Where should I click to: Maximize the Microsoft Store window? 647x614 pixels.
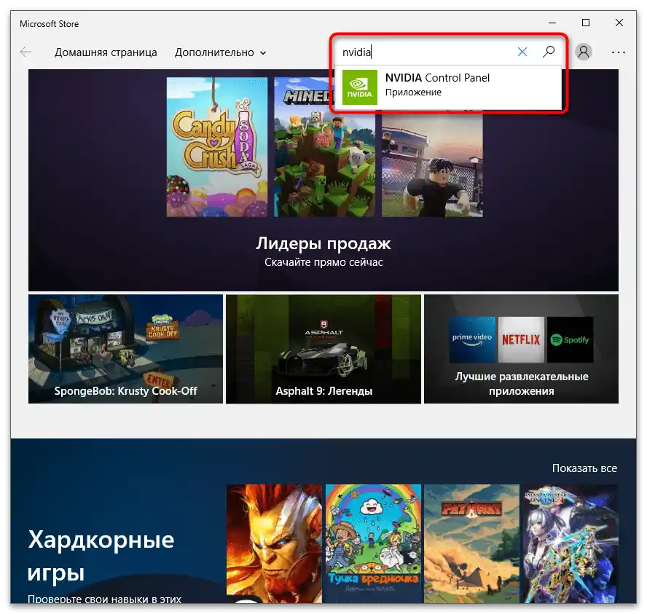[x=586, y=23]
